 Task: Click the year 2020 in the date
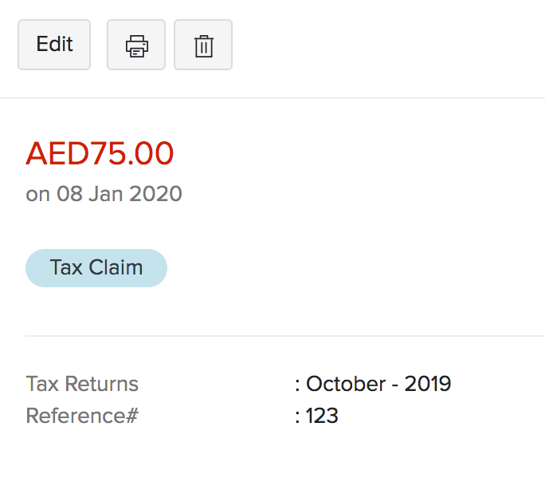[157, 194]
